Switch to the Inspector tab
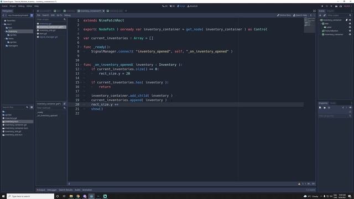The height and width of the screenshot is (199, 354). pos(323,103)
